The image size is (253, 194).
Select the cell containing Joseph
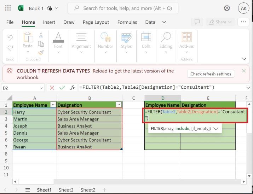(35, 126)
